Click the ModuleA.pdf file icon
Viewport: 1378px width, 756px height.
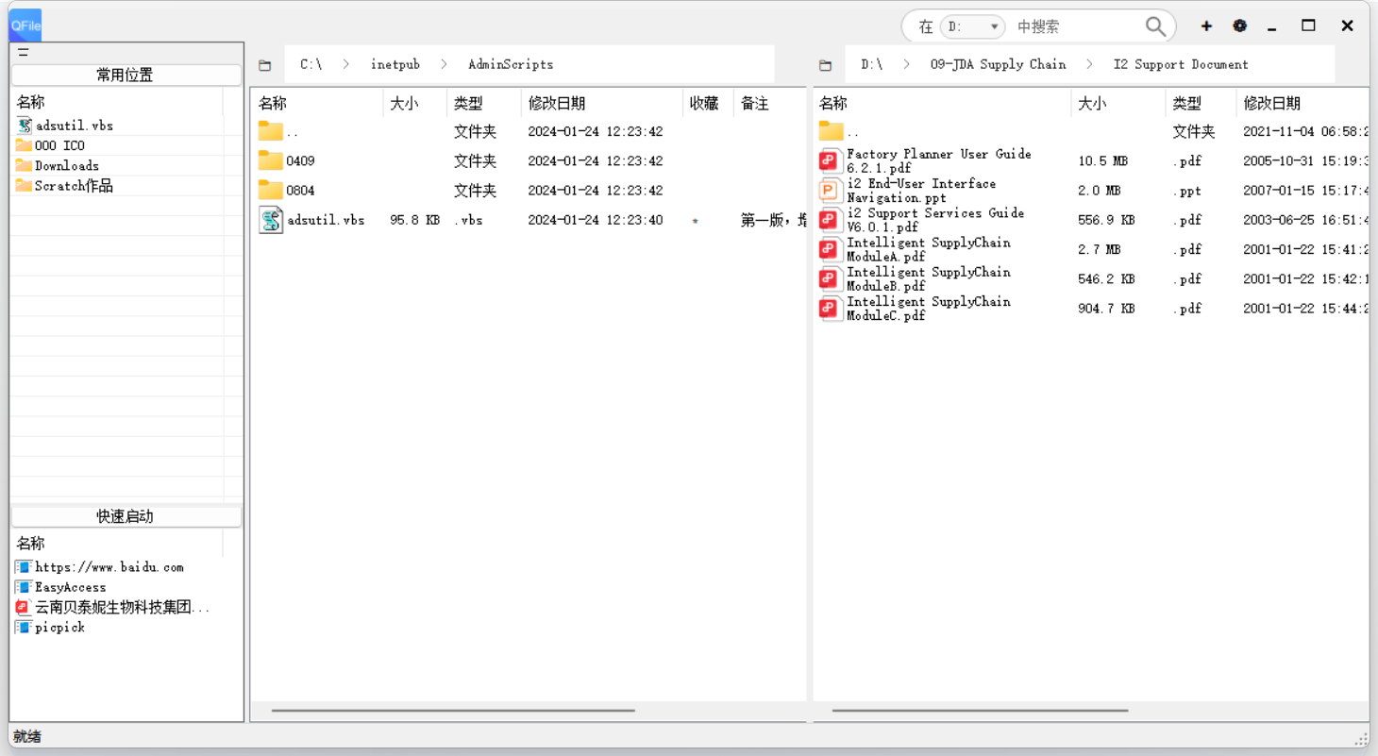tap(830, 249)
